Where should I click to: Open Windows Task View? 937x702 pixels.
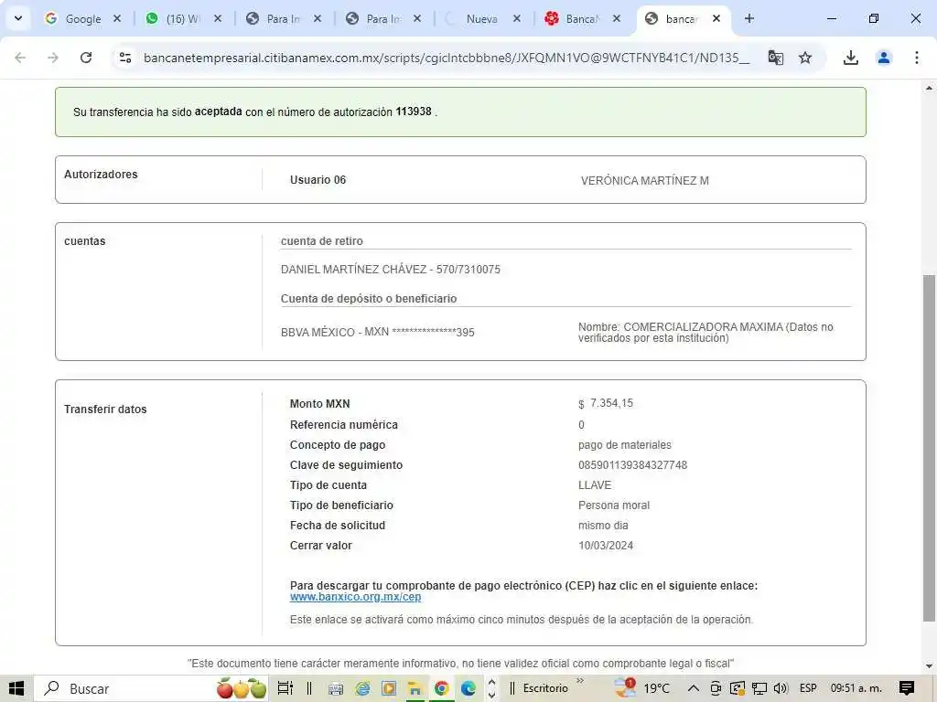coord(285,688)
